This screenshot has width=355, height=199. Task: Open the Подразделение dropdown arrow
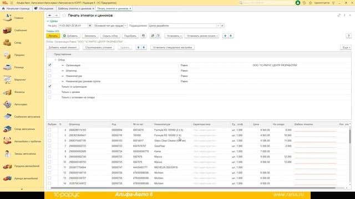(218, 26)
